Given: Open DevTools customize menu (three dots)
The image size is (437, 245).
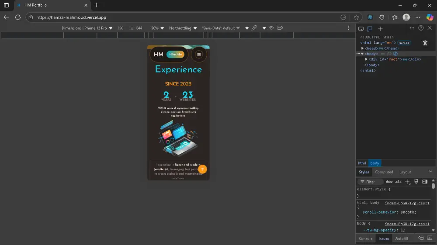Looking at the screenshot, I should tap(412, 28).
